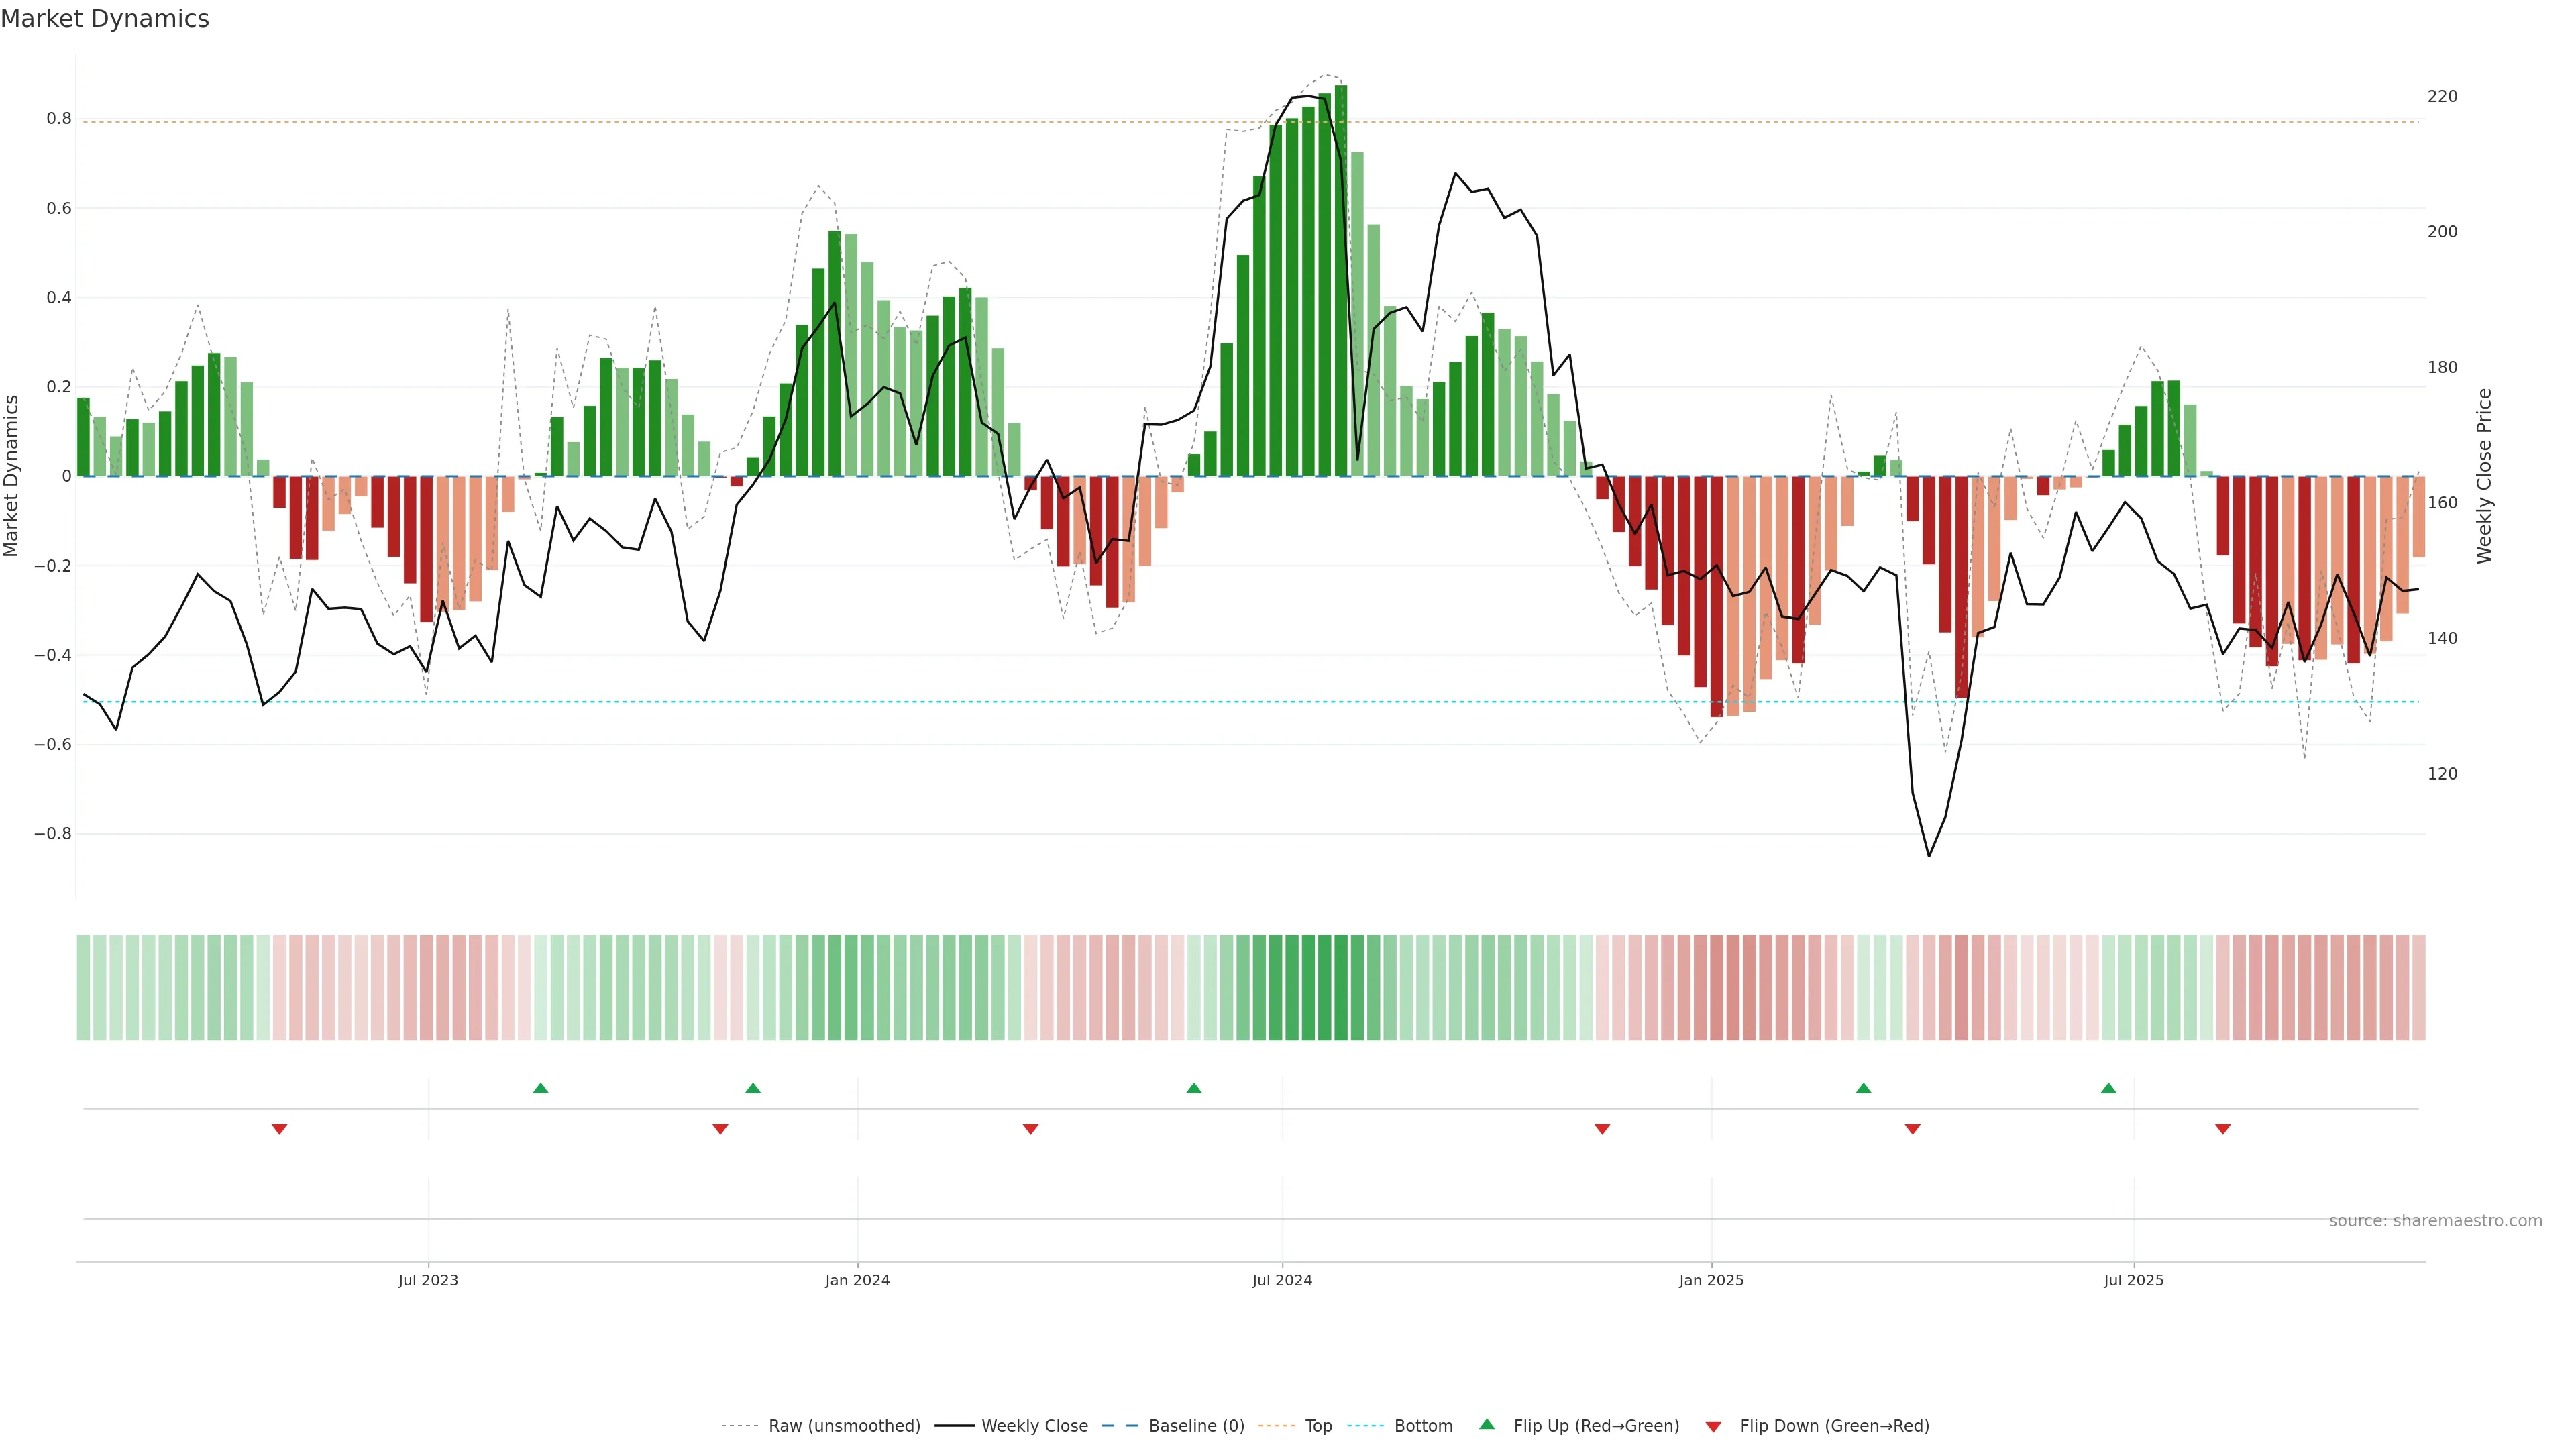
Task: Click the flip-up triangle just before Jul 2024
Action: (x=1193, y=1088)
